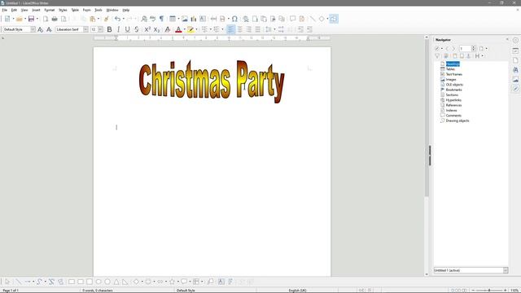This screenshot has height=293, width=521.
Task: Click the Insert Fontwork Text icon in the drawing toolbar
Action: point(230,282)
